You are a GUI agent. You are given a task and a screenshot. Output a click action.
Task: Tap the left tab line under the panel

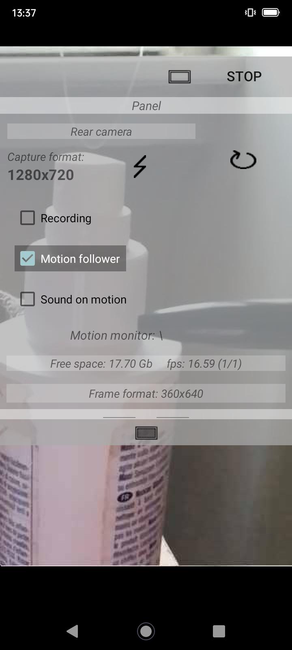119,417
